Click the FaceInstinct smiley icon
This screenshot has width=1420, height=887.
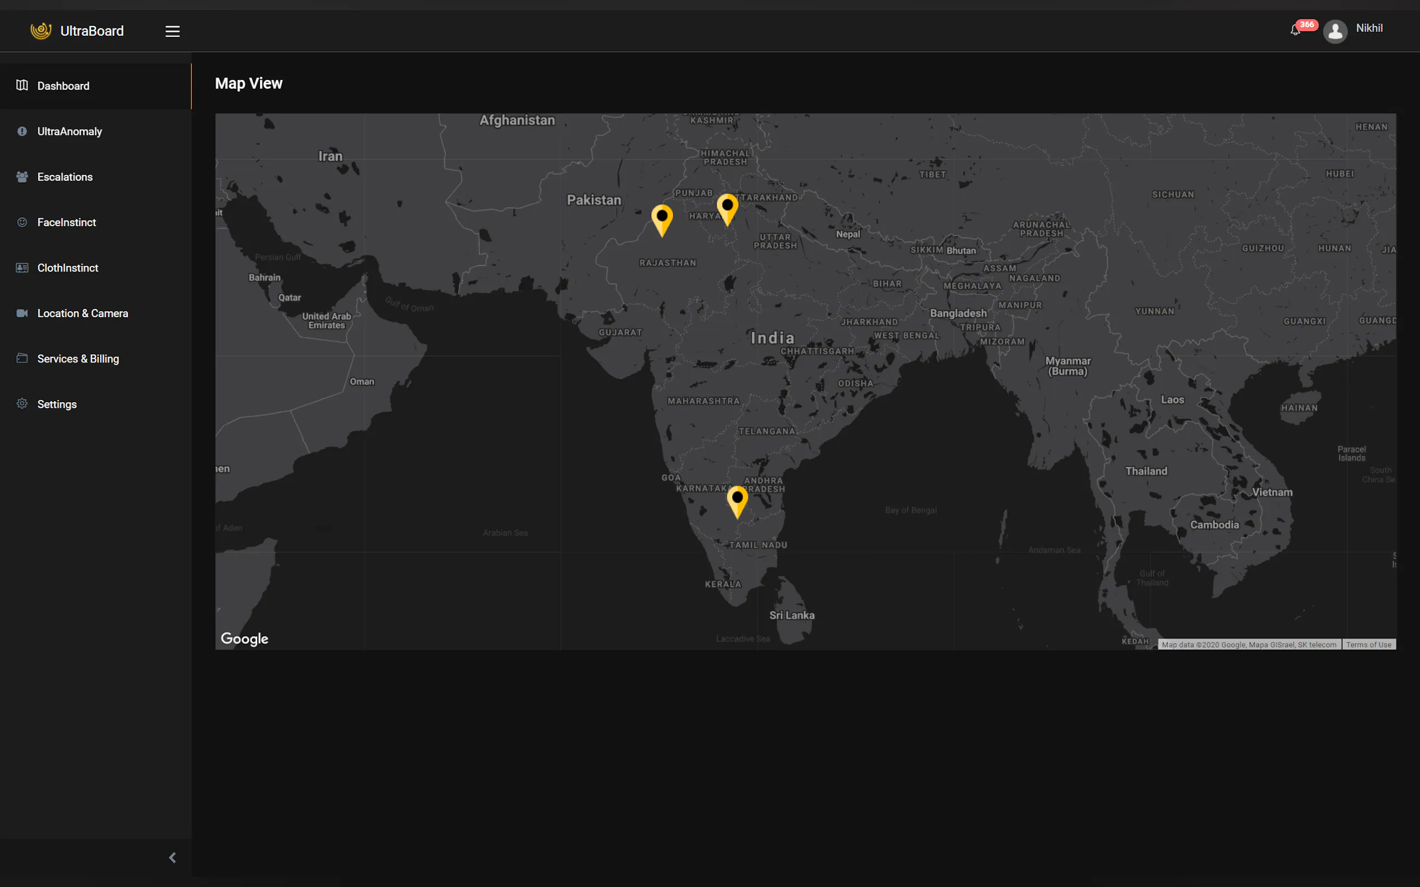click(22, 222)
